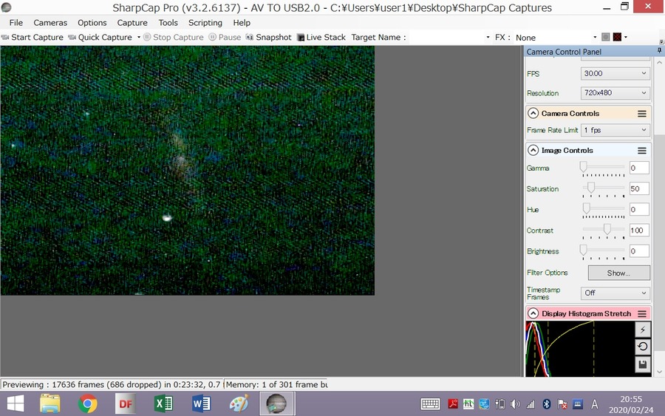The image size is (665, 416).
Task: Open the Capture menu
Action: pyautogui.click(x=132, y=23)
